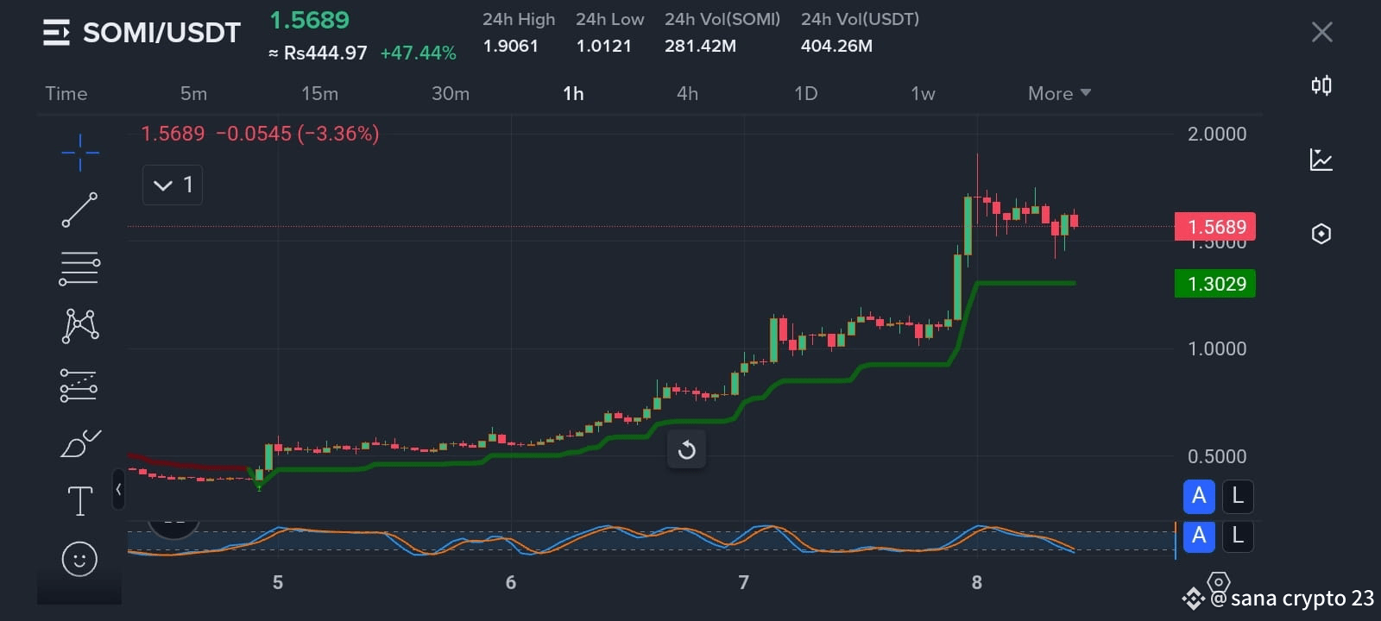The image size is (1381, 621).
Task: Reset chart view with the circular arrow
Action: pos(687,449)
